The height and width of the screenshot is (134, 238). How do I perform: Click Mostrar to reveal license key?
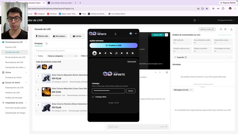(x=131, y=91)
